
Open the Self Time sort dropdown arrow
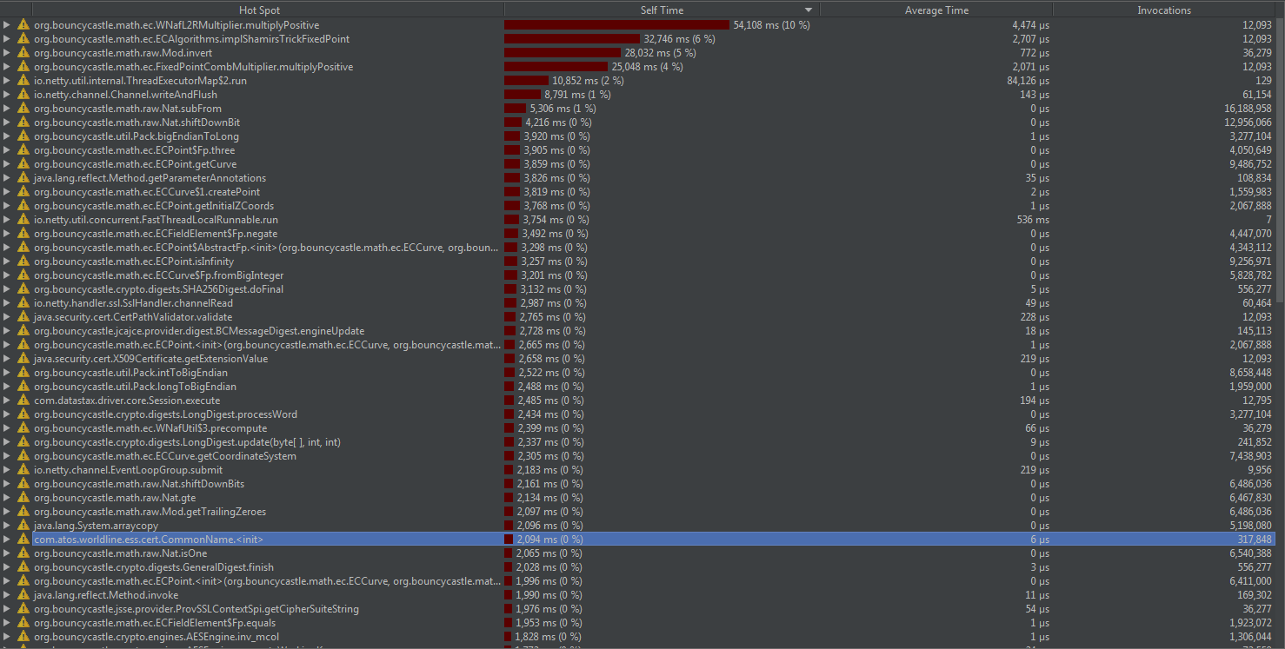coord(808,10)
